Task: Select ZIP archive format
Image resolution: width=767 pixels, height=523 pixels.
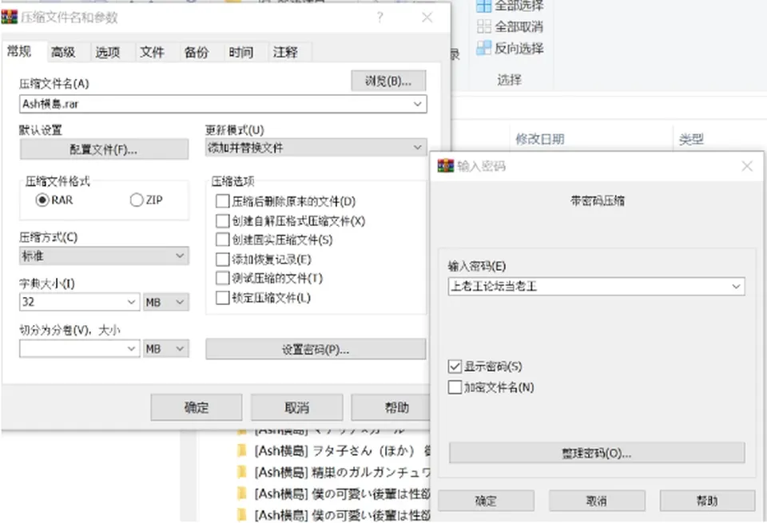Action: pos(137,200)
